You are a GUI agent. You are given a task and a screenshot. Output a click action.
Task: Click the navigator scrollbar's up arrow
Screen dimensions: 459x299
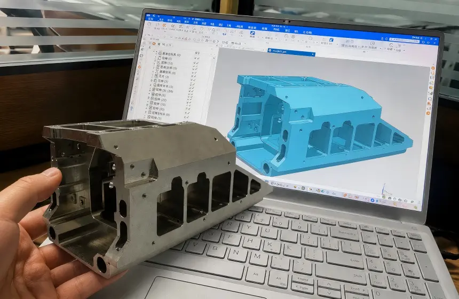point(214,58)
